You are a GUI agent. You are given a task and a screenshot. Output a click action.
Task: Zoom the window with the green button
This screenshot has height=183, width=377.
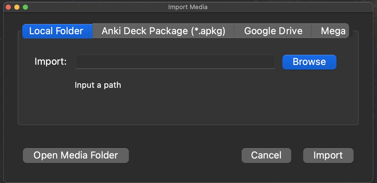point(25,7)
